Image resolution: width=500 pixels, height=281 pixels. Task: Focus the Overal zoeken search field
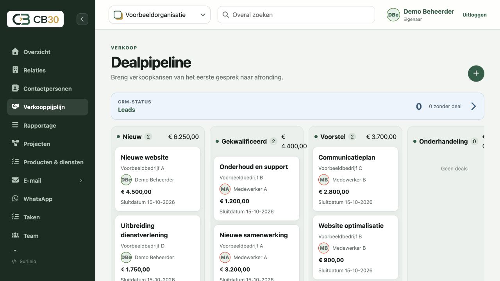pyautogui.click(x=296, y=15)
